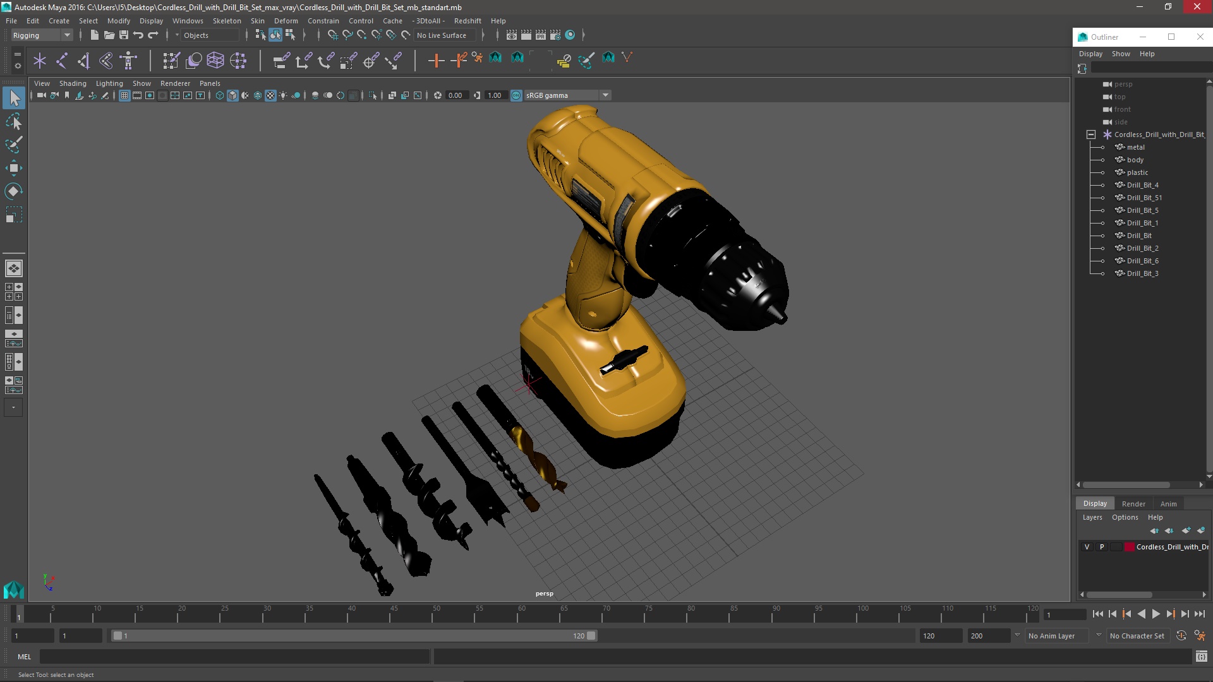
Task: Toggle viewport grid display icon
Action: point(124,95)
